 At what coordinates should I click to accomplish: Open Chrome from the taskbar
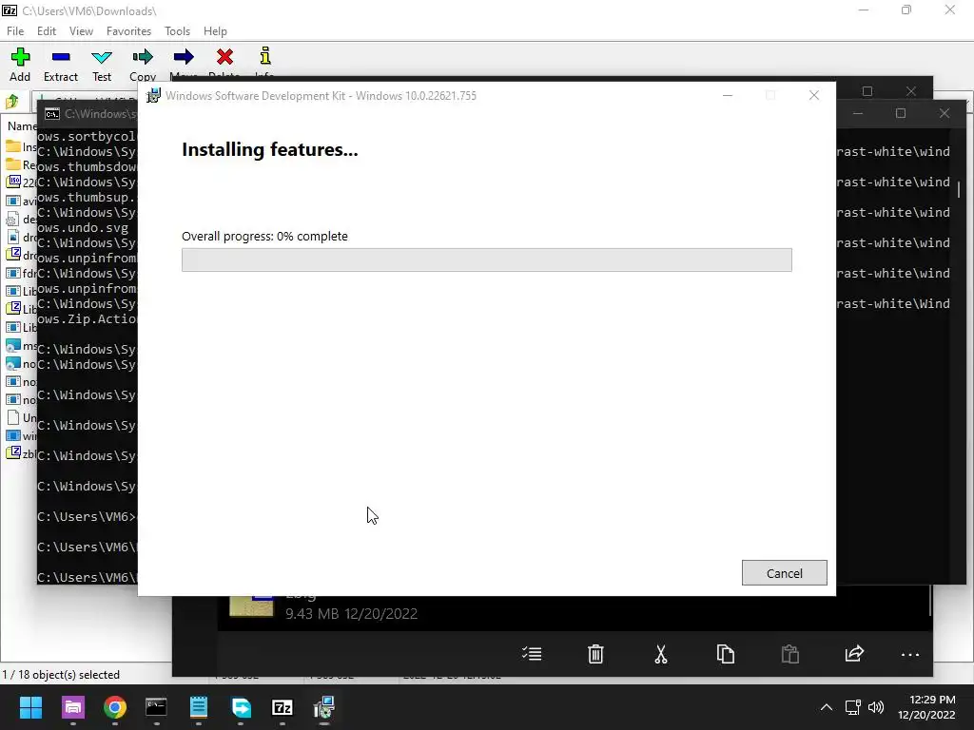pos(115,707)
